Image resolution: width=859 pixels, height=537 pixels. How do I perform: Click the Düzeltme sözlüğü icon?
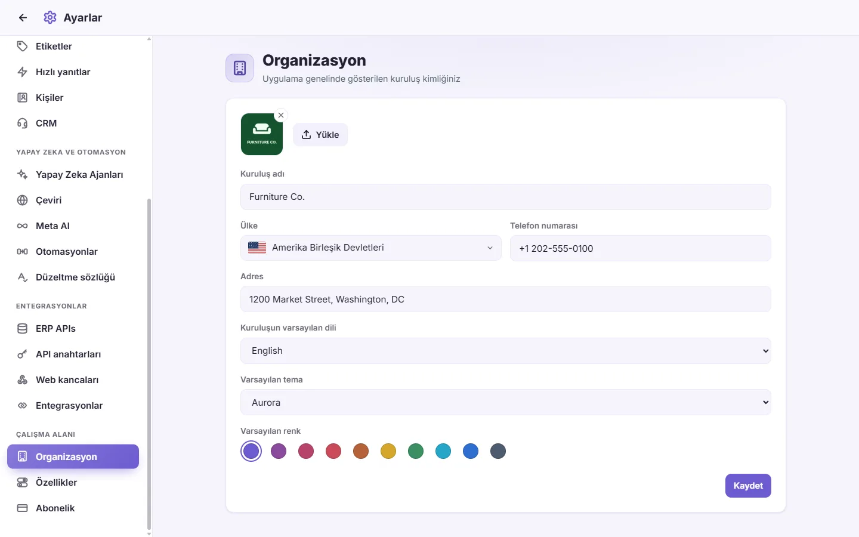click(x=23, y=277)
